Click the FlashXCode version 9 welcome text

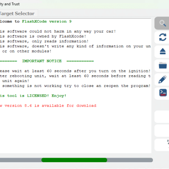(x=46, y=22)
